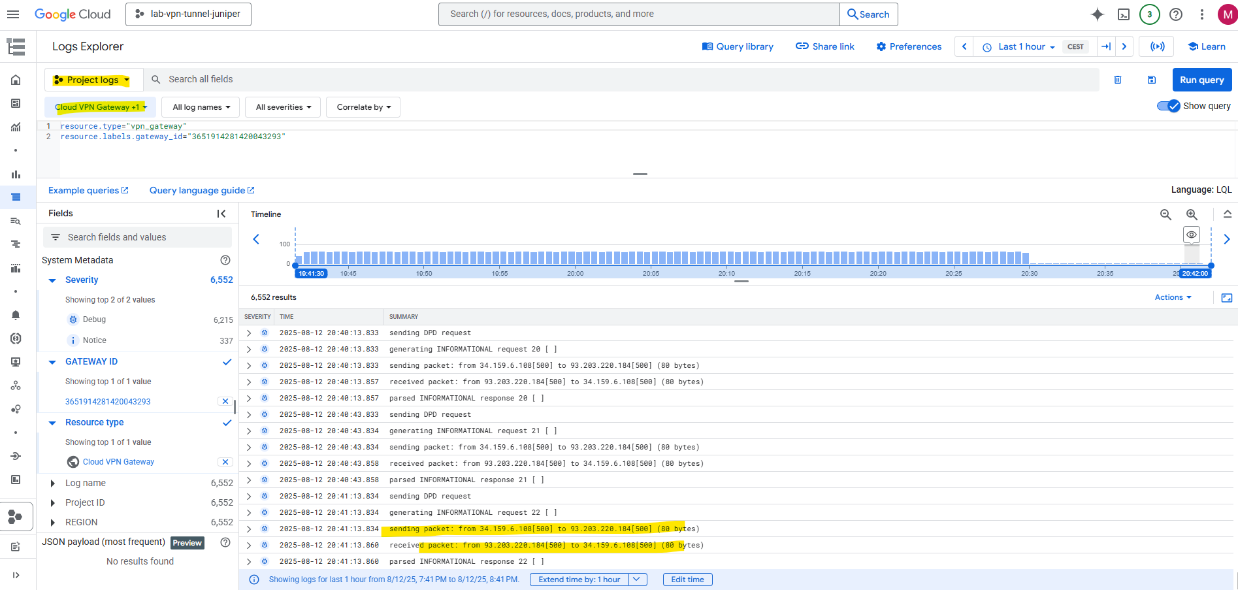This screenshot has width=1238, height=590.
Task: Open the main navigation hamburger menu
Action: 13,14
